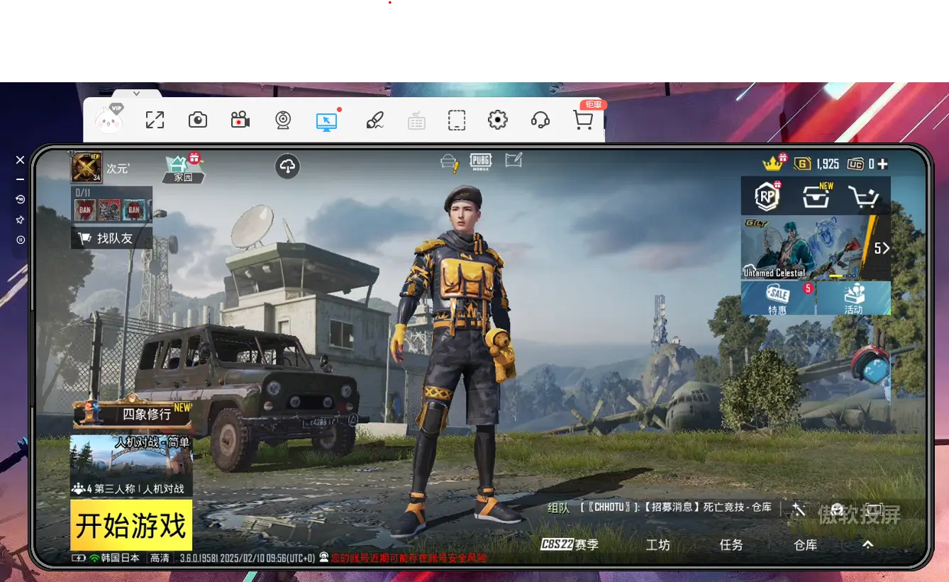Open the Royale Pass RP icon

tap(767, 198)
